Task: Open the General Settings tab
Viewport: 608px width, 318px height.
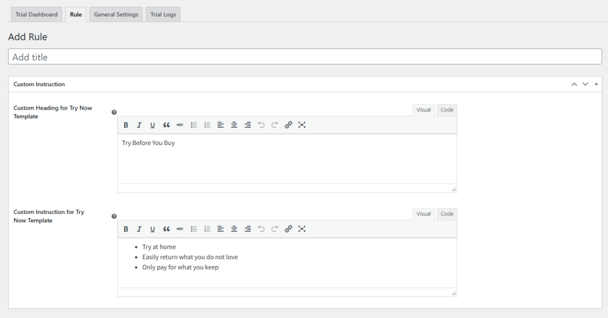Action: pyautogui.click(x=116, y=14)
